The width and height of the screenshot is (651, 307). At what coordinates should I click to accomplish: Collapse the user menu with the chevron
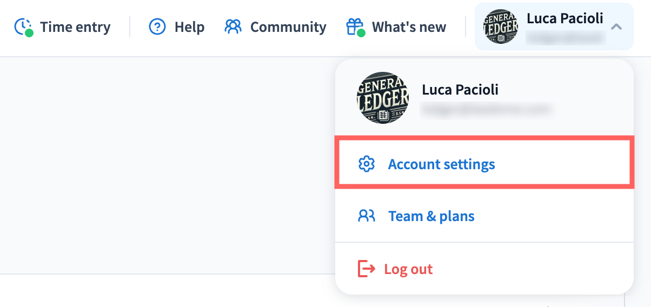(x=616, y=27)
